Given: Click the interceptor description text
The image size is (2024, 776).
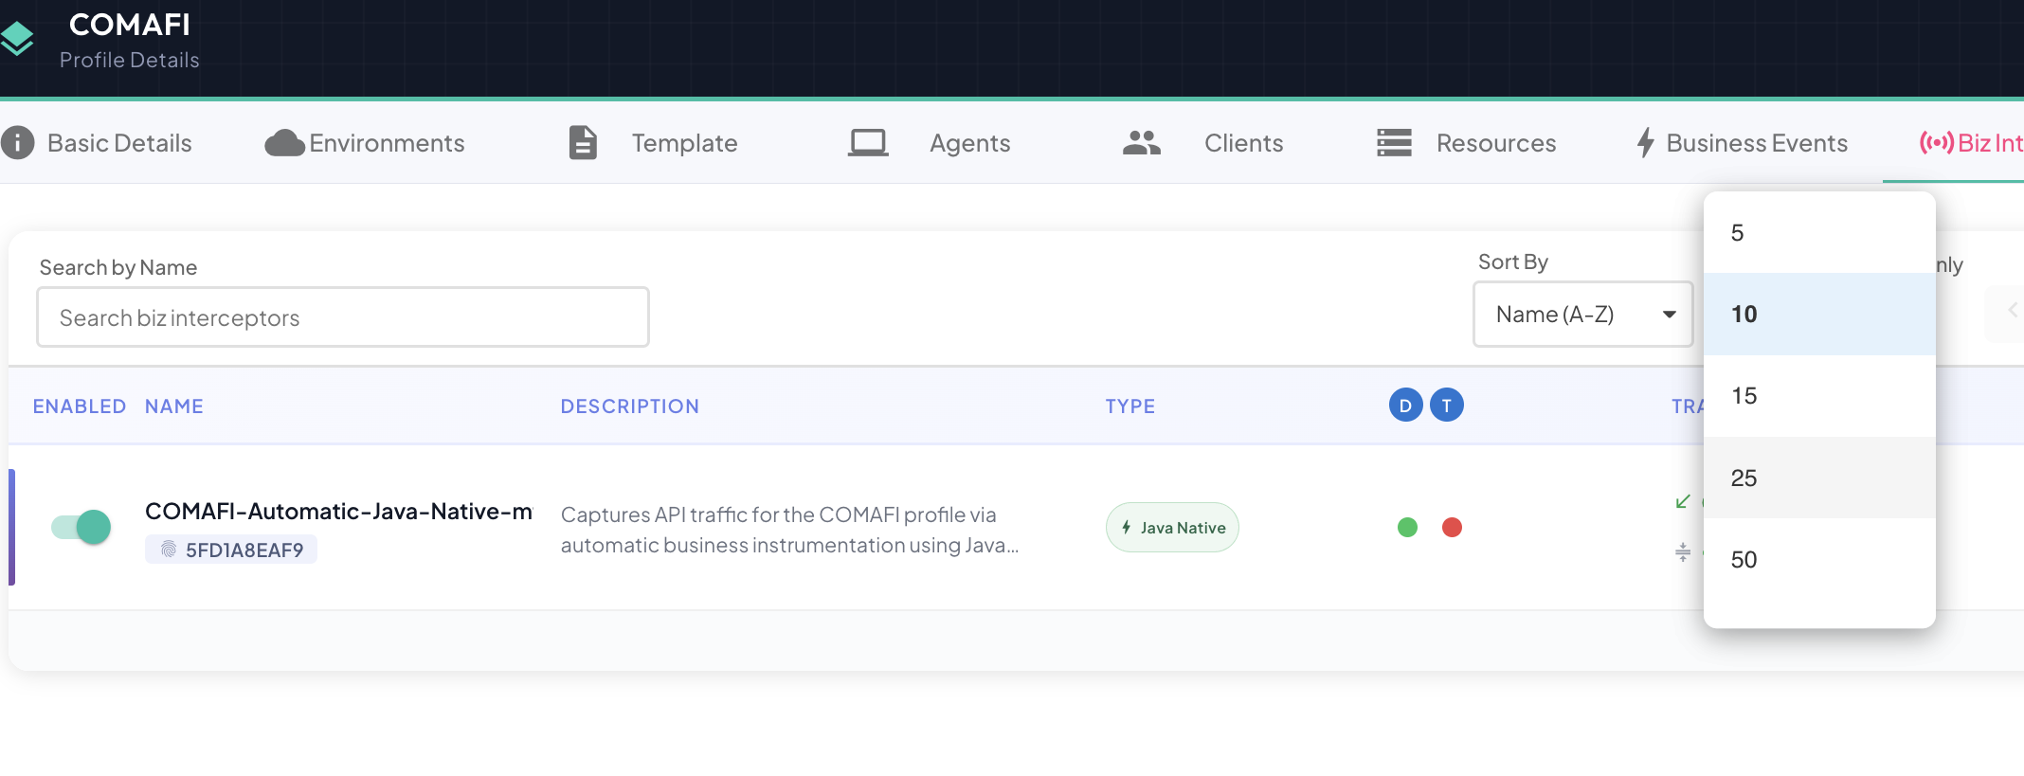Looking at the screenshot, I should (x=789, y=530).
